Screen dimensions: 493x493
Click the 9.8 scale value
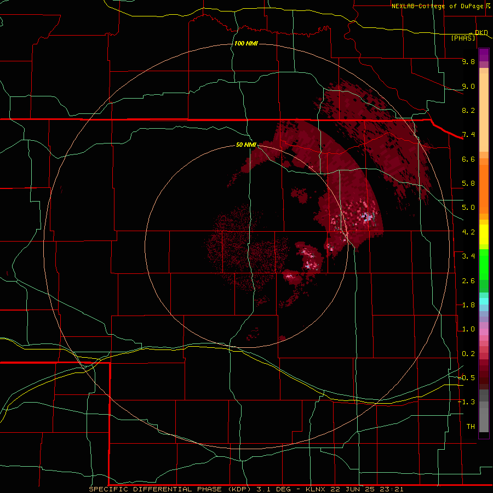[468, 61]
